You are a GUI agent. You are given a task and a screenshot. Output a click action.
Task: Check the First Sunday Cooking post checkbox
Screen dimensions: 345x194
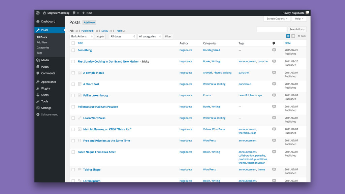pyautogui.click(x=73, y=62)
